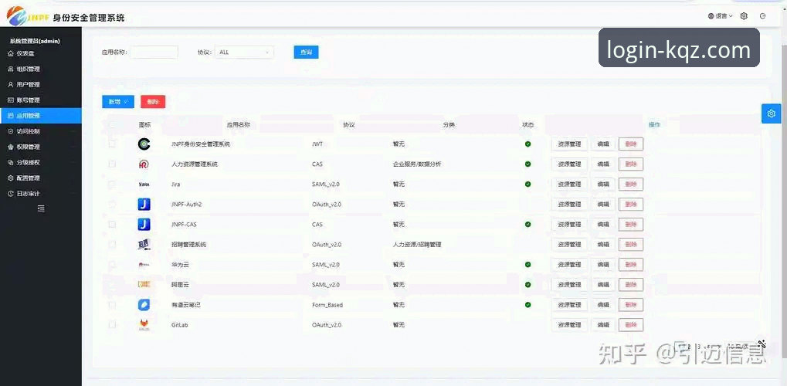Image resolution: width=787 pixels, height=386 pixels.
Task: Click the GitLab fox icon
Action: click(x=144, y=325)
